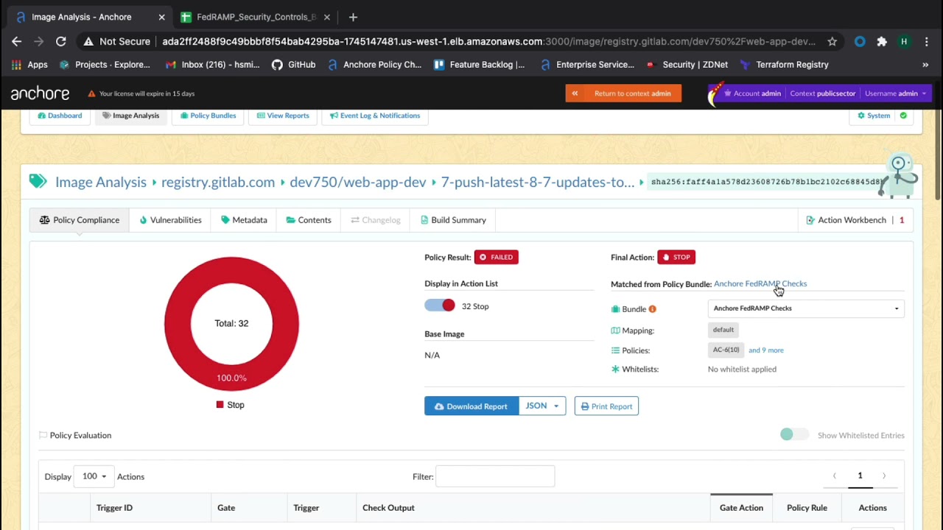Open Username admin dropdown

pos(896,93)
